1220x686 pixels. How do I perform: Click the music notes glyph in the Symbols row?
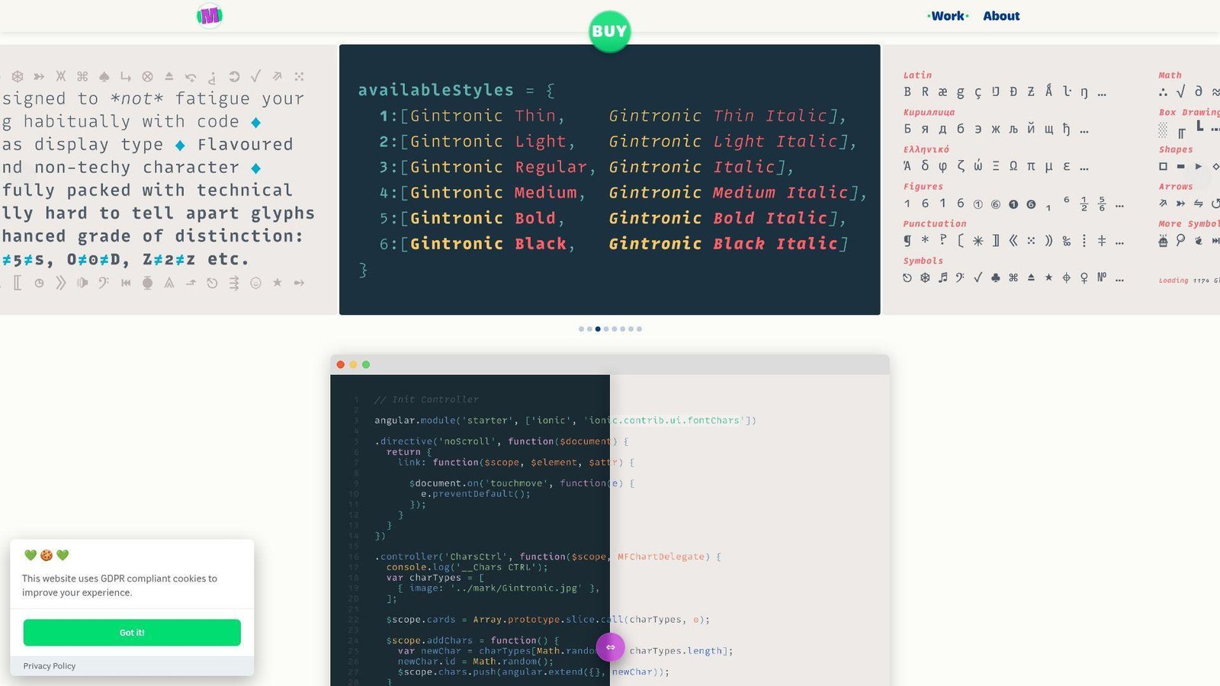(x=943, y=277)
